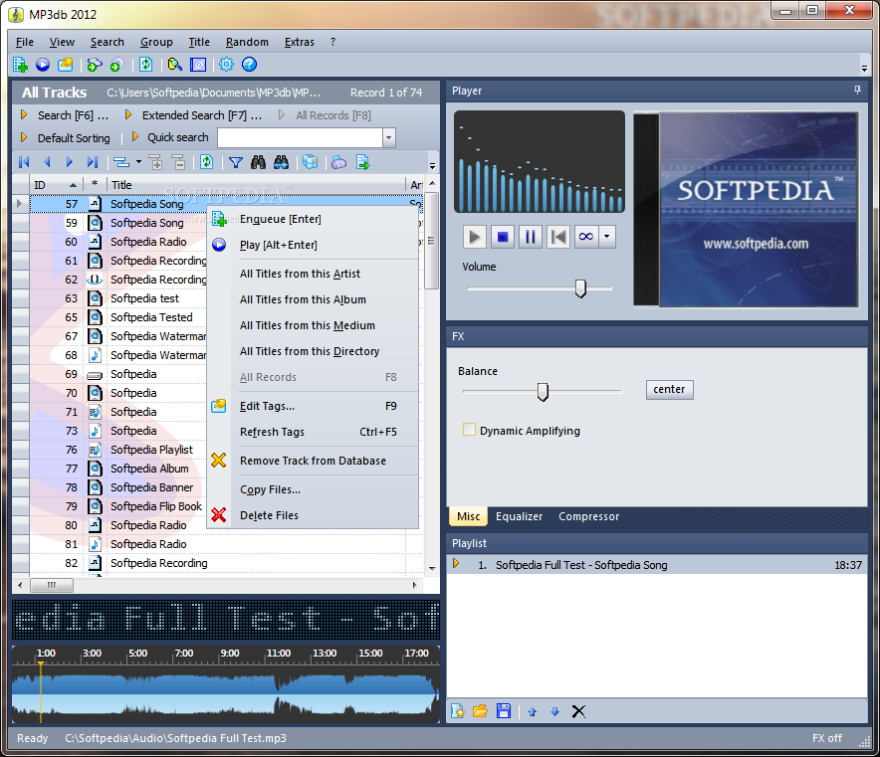Open the Search menu
Screen dimensions: 880x757
[x=108, y=42]
